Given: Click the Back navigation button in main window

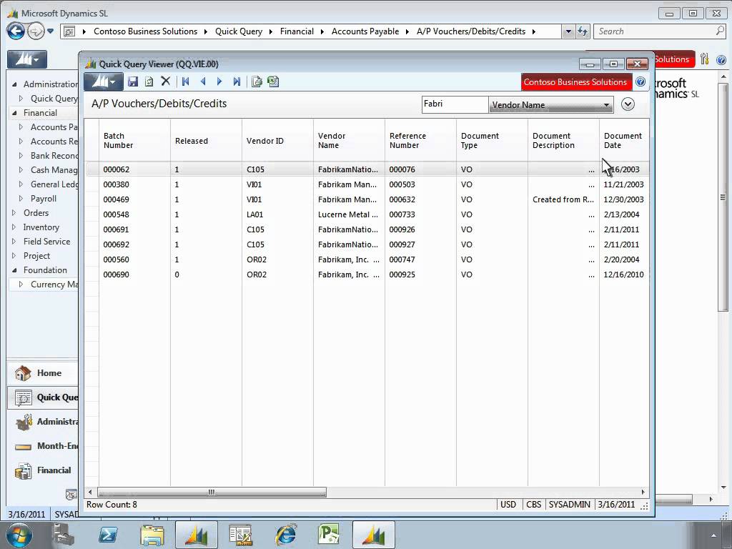Looking at the screenshot, I should pos(16,31).
